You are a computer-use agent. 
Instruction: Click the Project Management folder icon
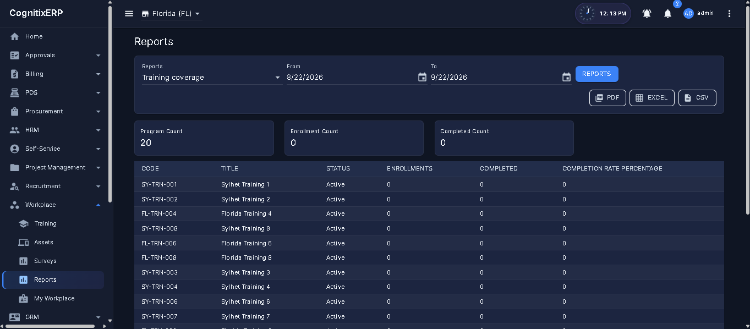pyautogui.click(x=15, y=167)
